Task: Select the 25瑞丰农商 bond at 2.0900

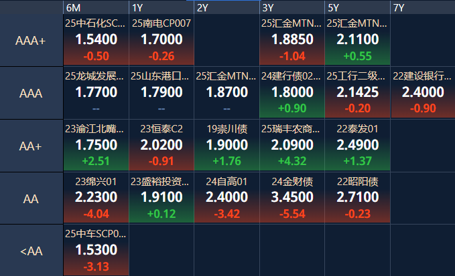Action: click(292, 146)
